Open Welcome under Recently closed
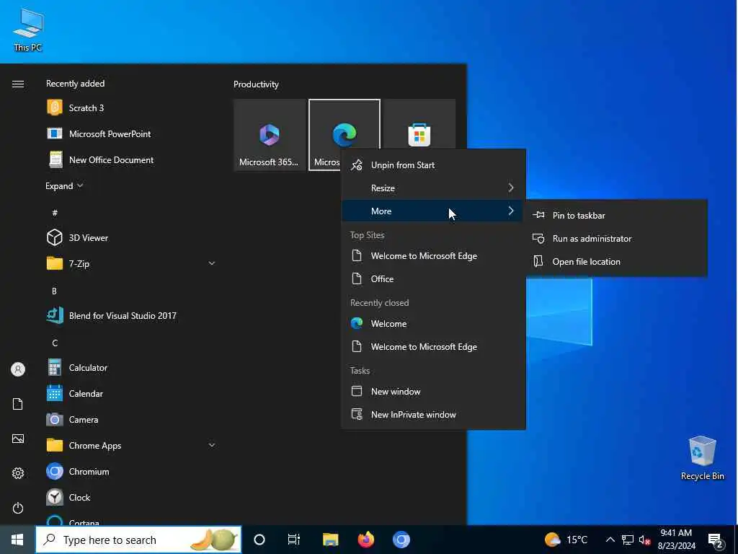The height and width of the screenshot is (554, 738). 433,324
